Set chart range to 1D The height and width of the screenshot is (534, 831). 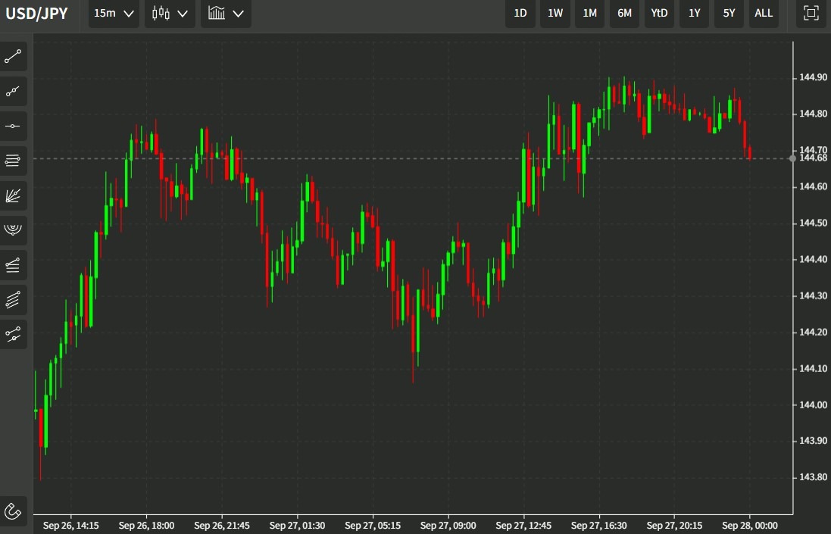click(520, 13)
